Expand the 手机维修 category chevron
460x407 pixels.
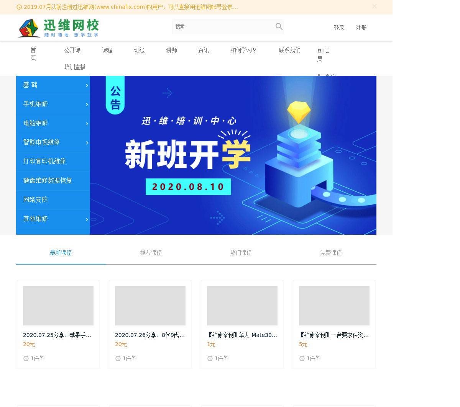pyautogui.click(x=87, y=105)
